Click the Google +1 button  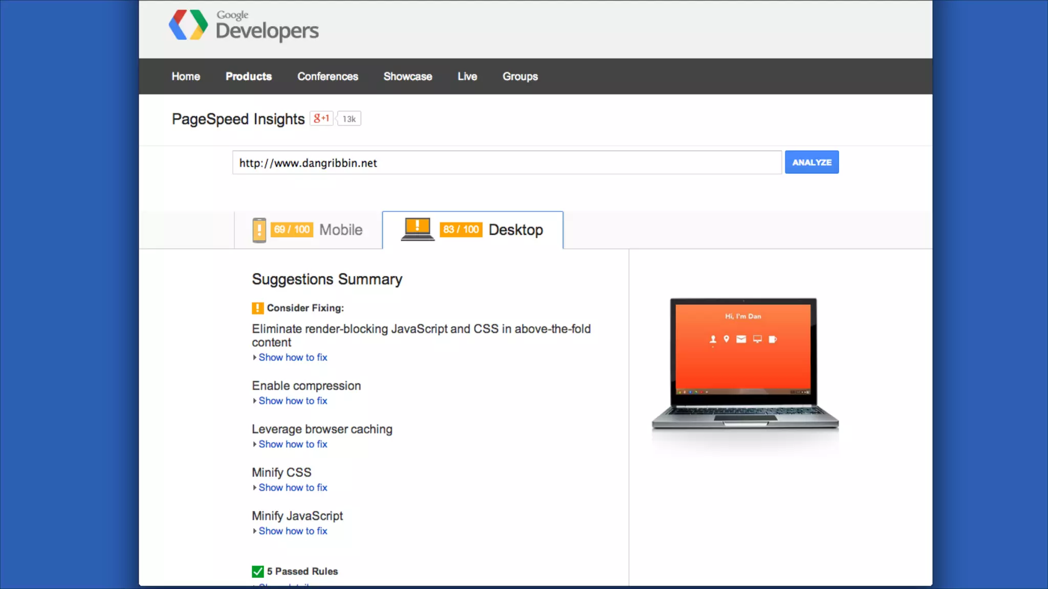(321, 119)
